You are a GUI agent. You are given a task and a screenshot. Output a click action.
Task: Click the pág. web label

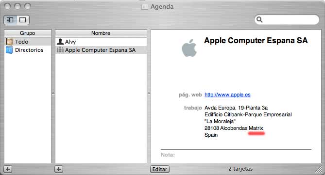coord(190,95)
